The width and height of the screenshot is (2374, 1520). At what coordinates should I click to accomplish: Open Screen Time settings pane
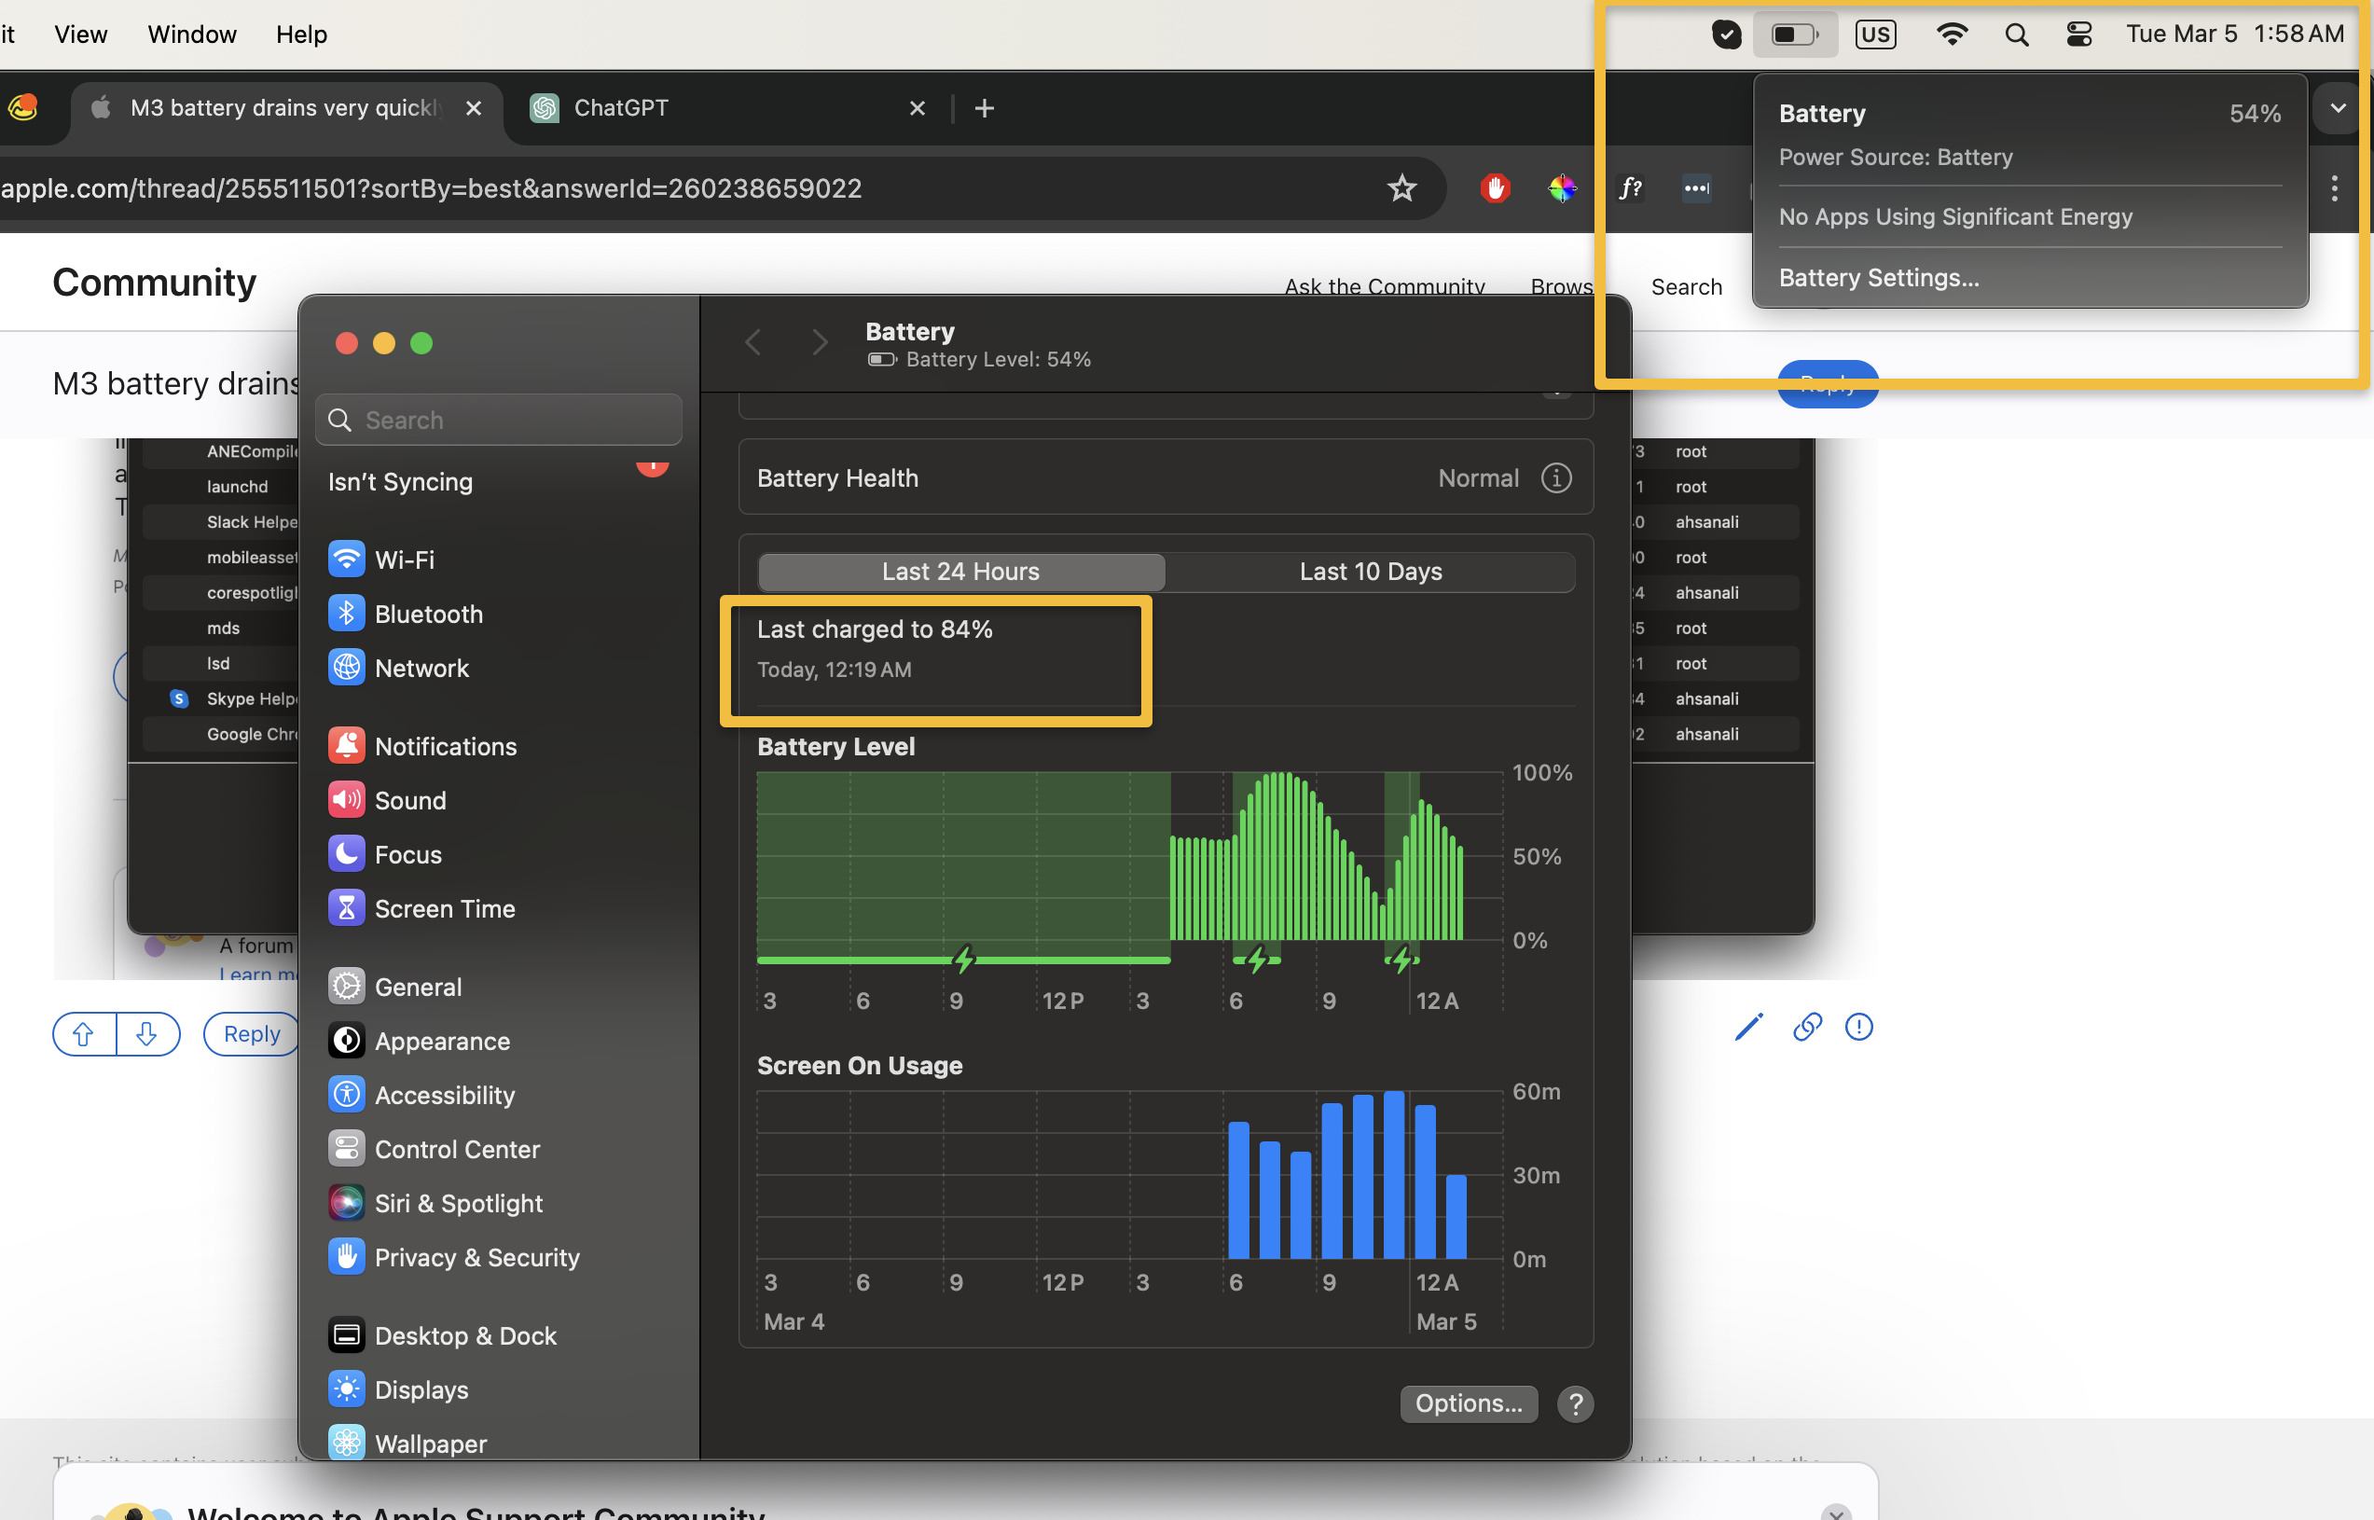pos(443,908)
